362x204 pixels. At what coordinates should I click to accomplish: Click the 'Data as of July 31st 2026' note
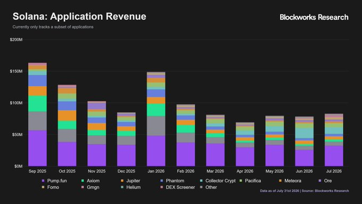(x=305, y=191)
